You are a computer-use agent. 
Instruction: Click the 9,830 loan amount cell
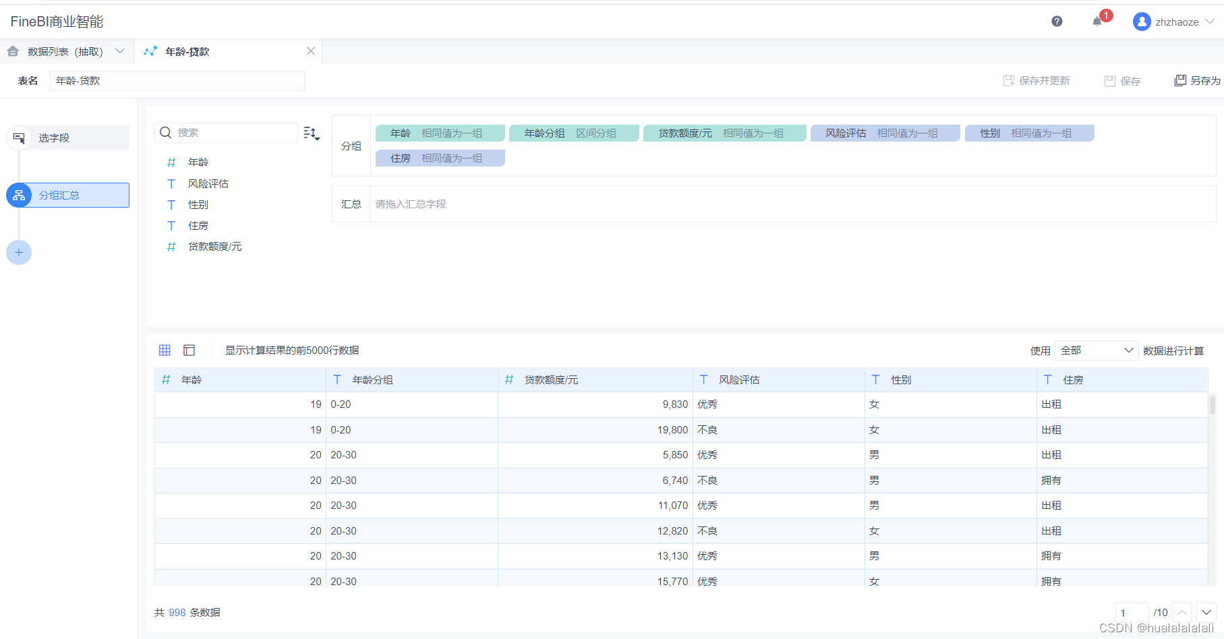click(595, 404)
